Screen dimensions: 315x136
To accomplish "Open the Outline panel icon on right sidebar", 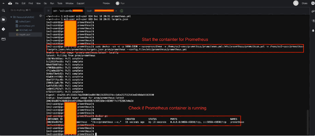I will point(313,21).
